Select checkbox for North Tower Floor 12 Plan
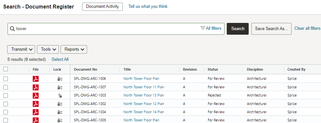The width and height of the screenshot is (321, 123). [6, 104]
